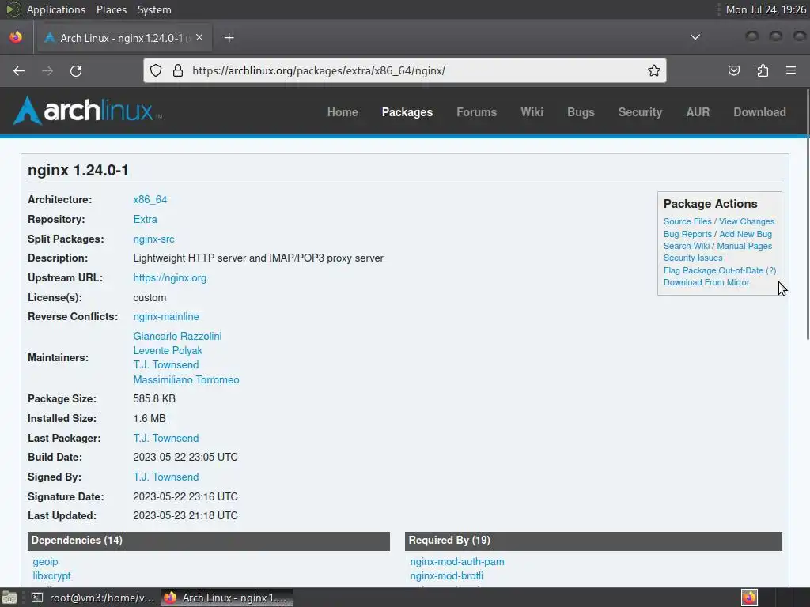Open maintainer Levente Polyak
Image resolution: width=810 pixels, height=607 pixels.
point(168,350)
